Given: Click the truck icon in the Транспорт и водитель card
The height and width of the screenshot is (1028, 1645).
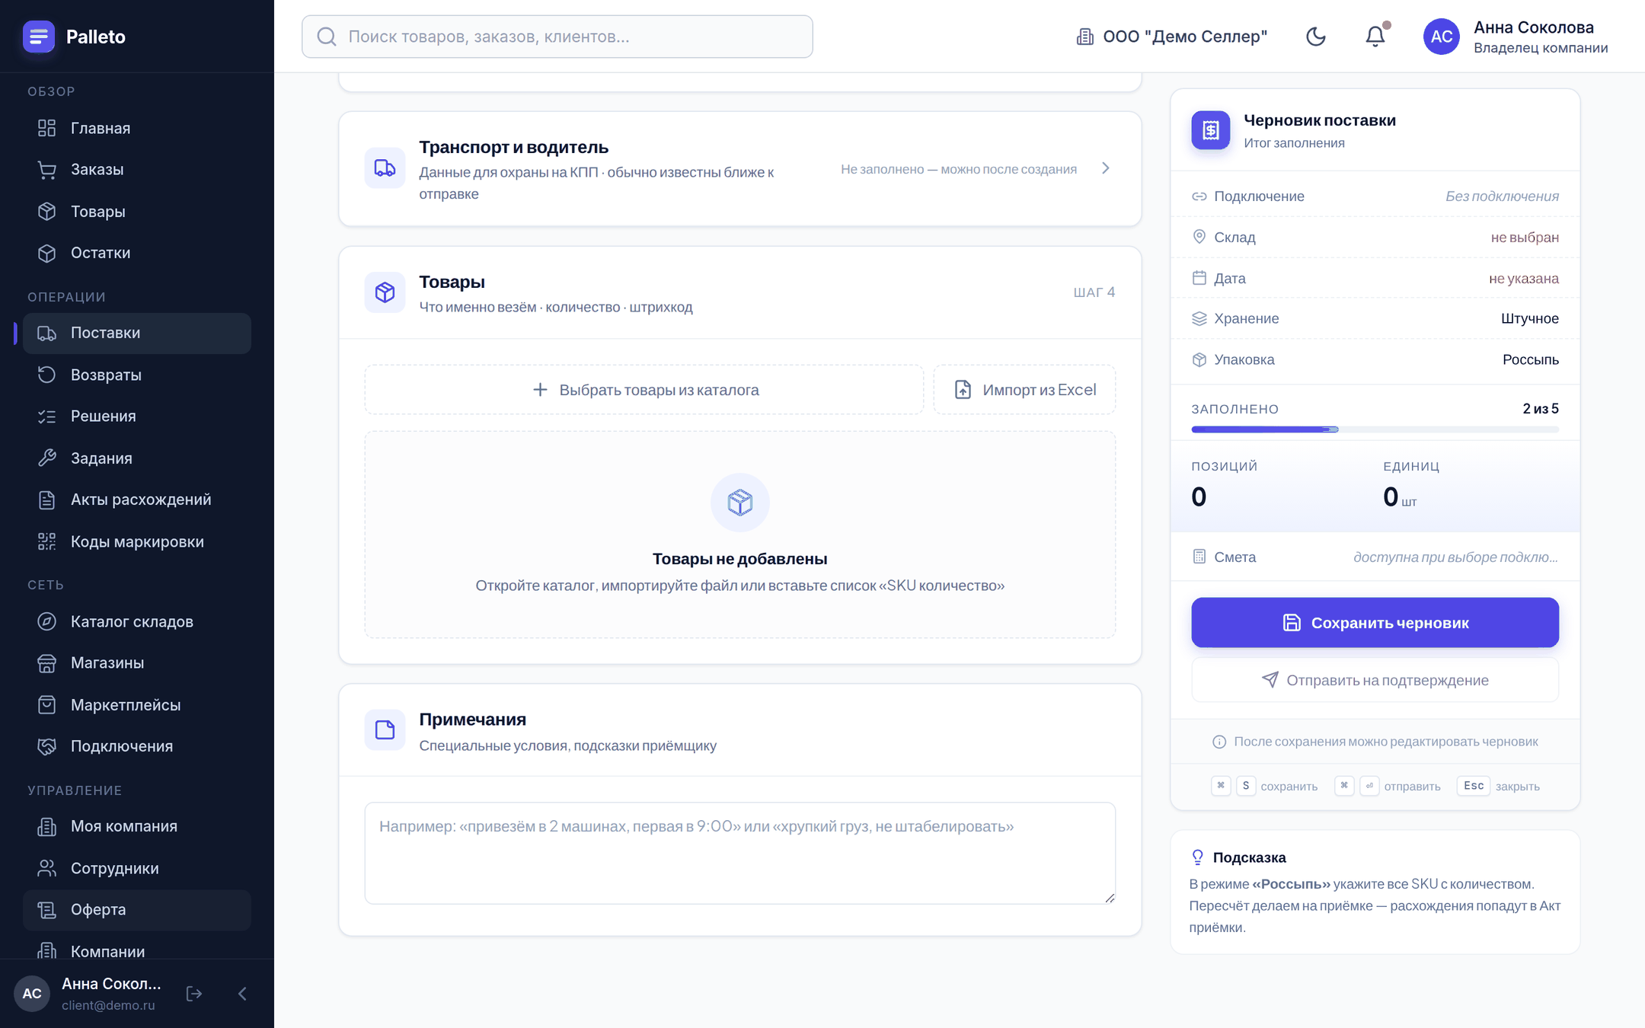Looking at the screenshot, I should pos(385,168).
